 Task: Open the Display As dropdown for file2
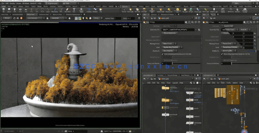click(x=229, y=51)
